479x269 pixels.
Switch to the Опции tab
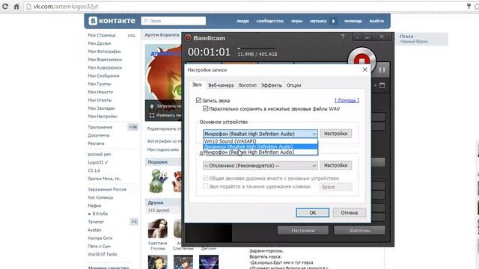tap(293, 85)
